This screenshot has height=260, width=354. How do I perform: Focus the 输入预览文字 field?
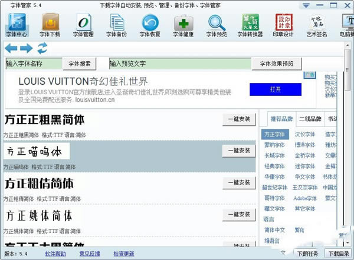click(180, 64)
